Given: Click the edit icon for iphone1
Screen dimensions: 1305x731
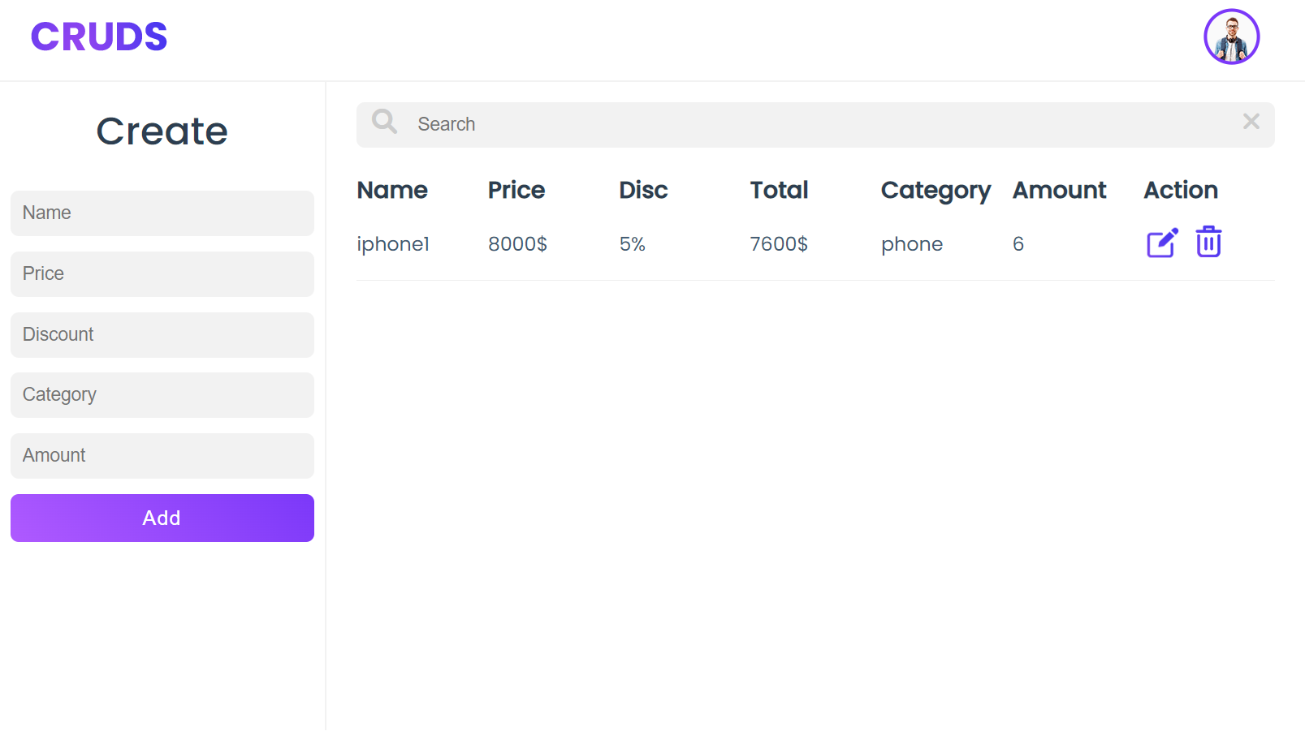Looking at the screenshot, I should pos(1161,243).
